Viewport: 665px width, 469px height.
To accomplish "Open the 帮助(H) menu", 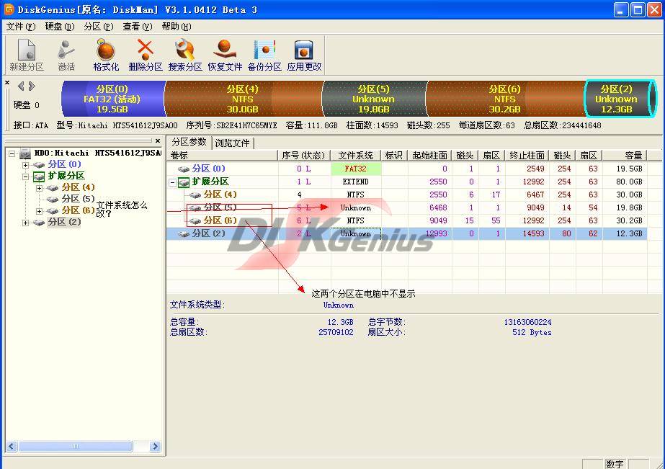I will click(x=177, y=27).
